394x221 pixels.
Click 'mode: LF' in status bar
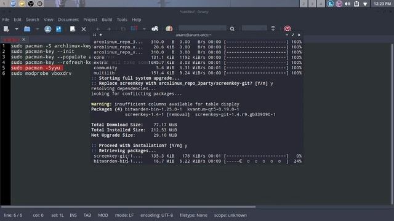point(124,215)
